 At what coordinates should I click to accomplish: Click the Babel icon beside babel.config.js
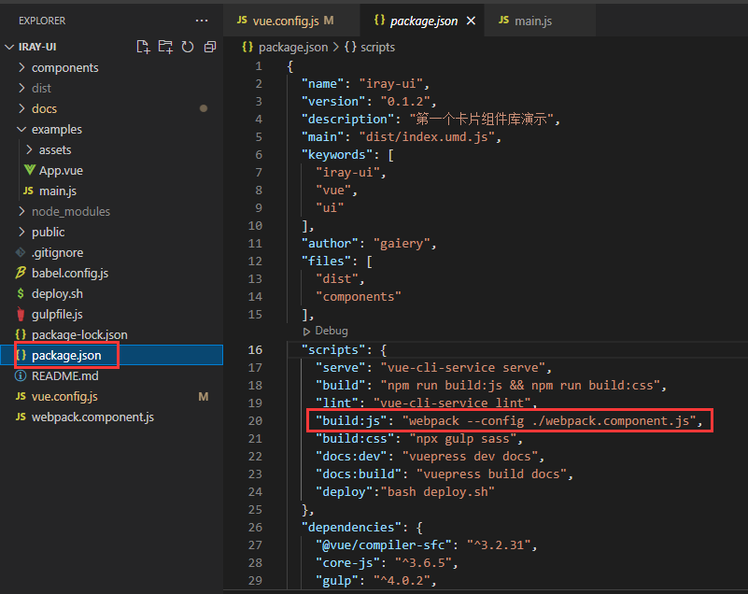point(21,273)
